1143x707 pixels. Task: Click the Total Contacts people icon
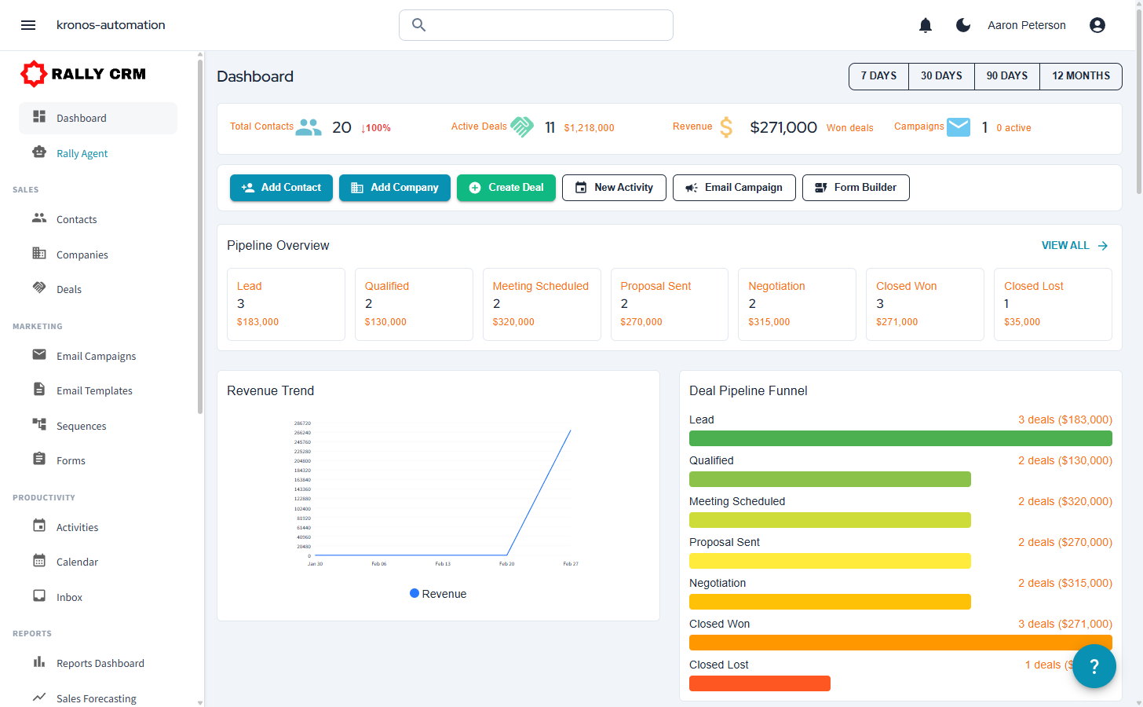click(x=308, y=126)
